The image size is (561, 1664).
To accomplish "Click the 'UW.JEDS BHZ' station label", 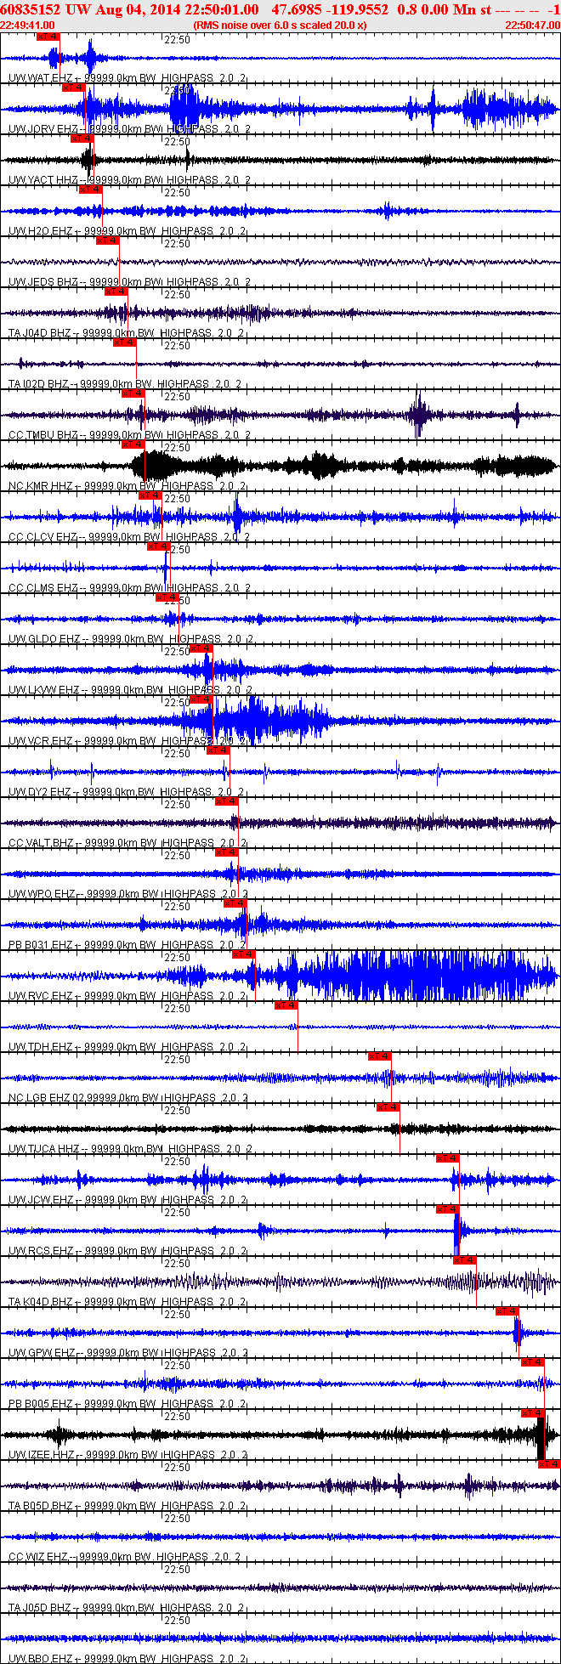I will coord(43,282).
